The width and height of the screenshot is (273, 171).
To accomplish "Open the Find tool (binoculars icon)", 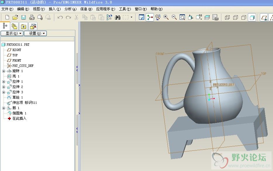I will 118,17.
